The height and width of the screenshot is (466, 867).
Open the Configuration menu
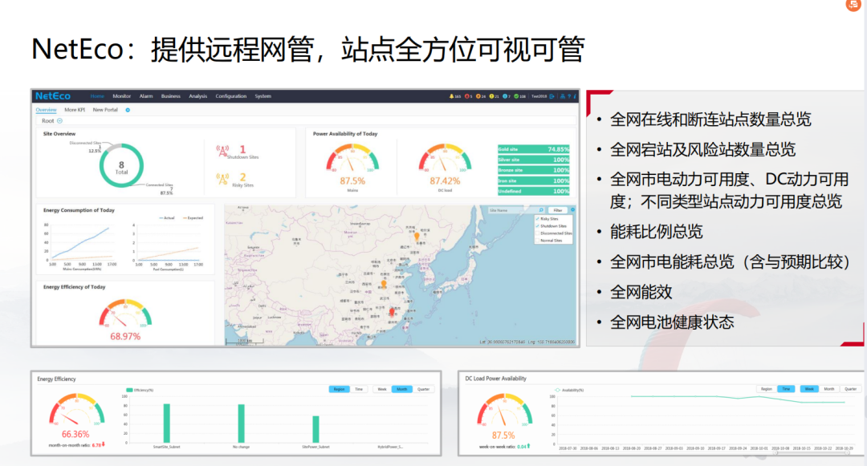tap(231, 96)
